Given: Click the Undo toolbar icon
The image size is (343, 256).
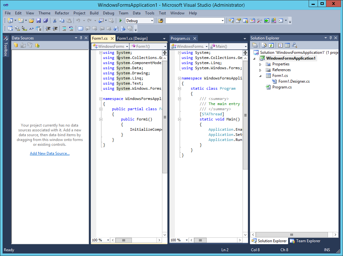Looking at the screenshot, I should coord(79,20).
